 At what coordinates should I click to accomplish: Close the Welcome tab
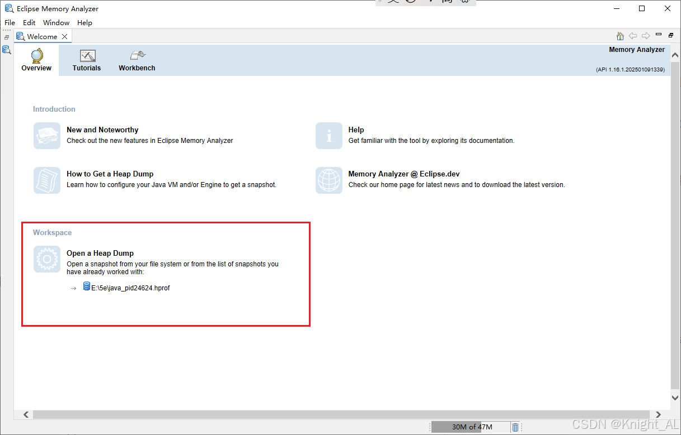tap(64, 36)
